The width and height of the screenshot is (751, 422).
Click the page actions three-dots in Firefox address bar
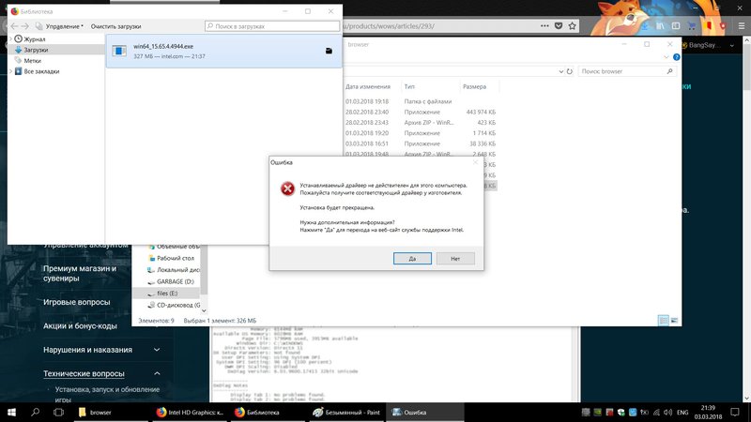[x=544, y=26]
